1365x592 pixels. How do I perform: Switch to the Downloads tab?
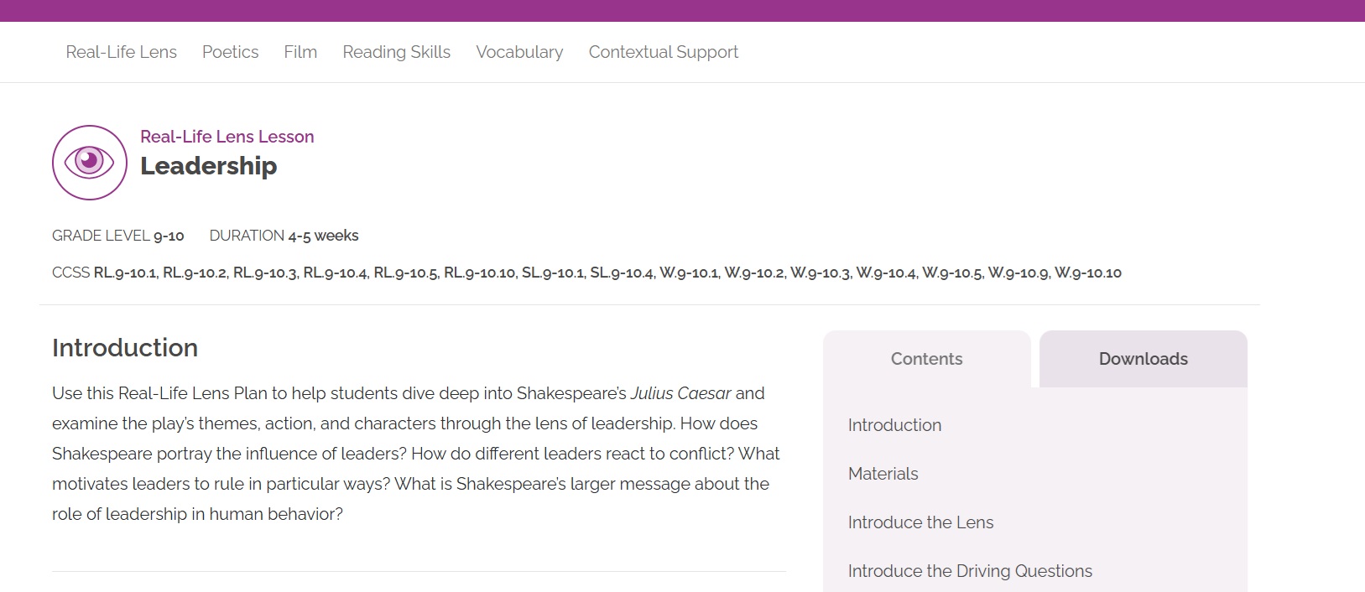[1143, 359]
